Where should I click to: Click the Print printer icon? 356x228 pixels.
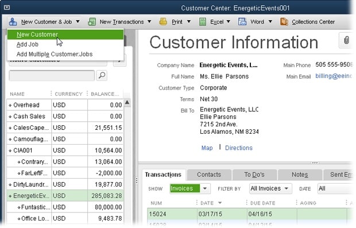point(163,22)
